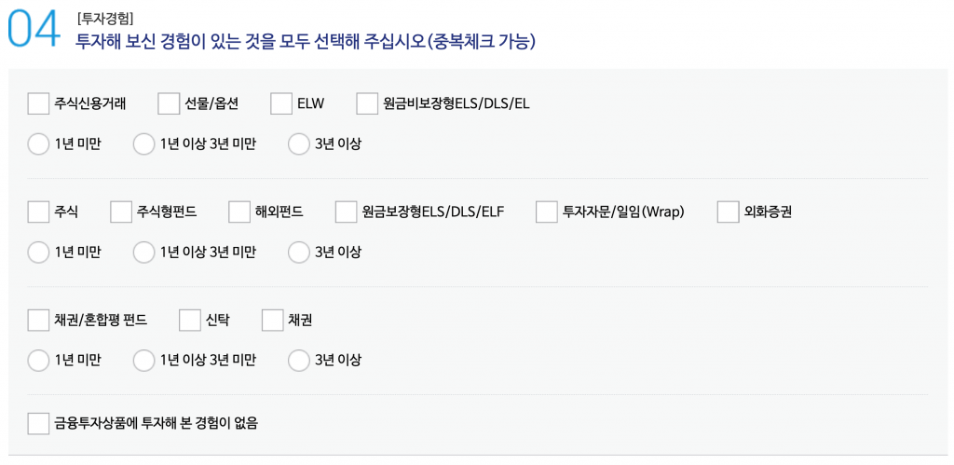
Task: Select 원금보장형ELS/DLS/ELF checkbox
Action: 347,212
